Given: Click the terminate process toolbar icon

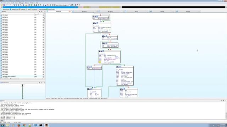Looking at the screenshot, I should click(x=55, y=5).
